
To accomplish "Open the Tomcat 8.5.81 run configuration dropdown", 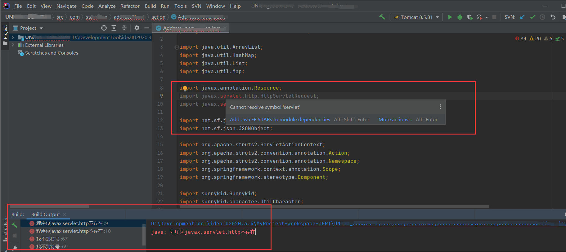I will pos(416,17).
